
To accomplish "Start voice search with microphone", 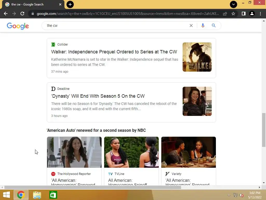I will pyautogui.click(x=203, y=26).
